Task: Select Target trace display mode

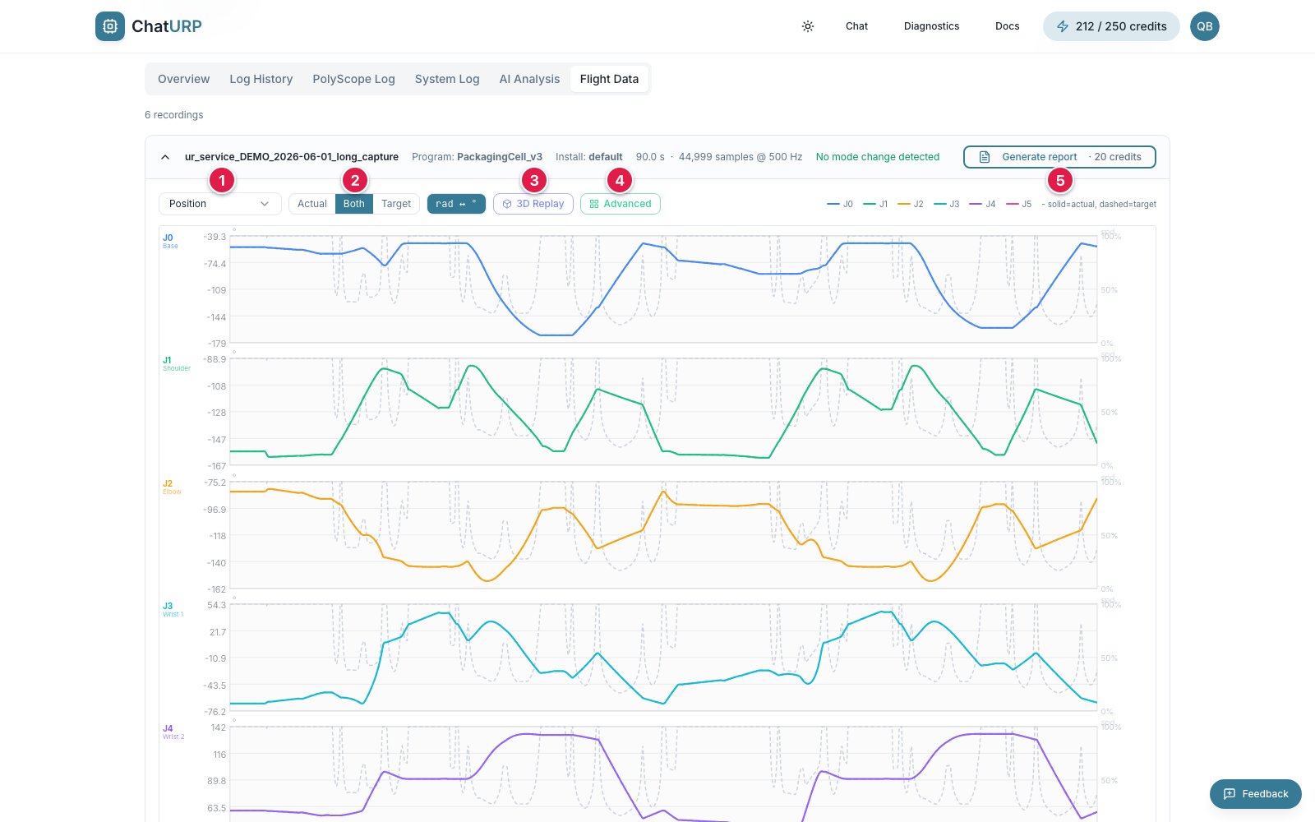Action: [396, 204]
